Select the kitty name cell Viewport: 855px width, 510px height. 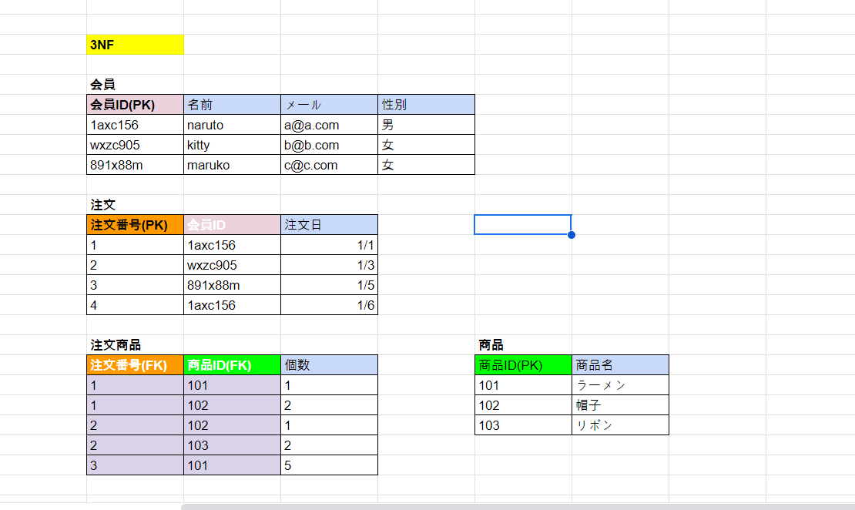[233, 145]
